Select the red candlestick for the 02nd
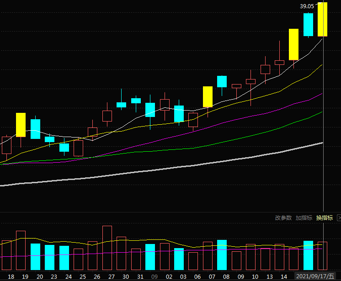Viewport: 341px width, 281px height. tap(165, 105)
